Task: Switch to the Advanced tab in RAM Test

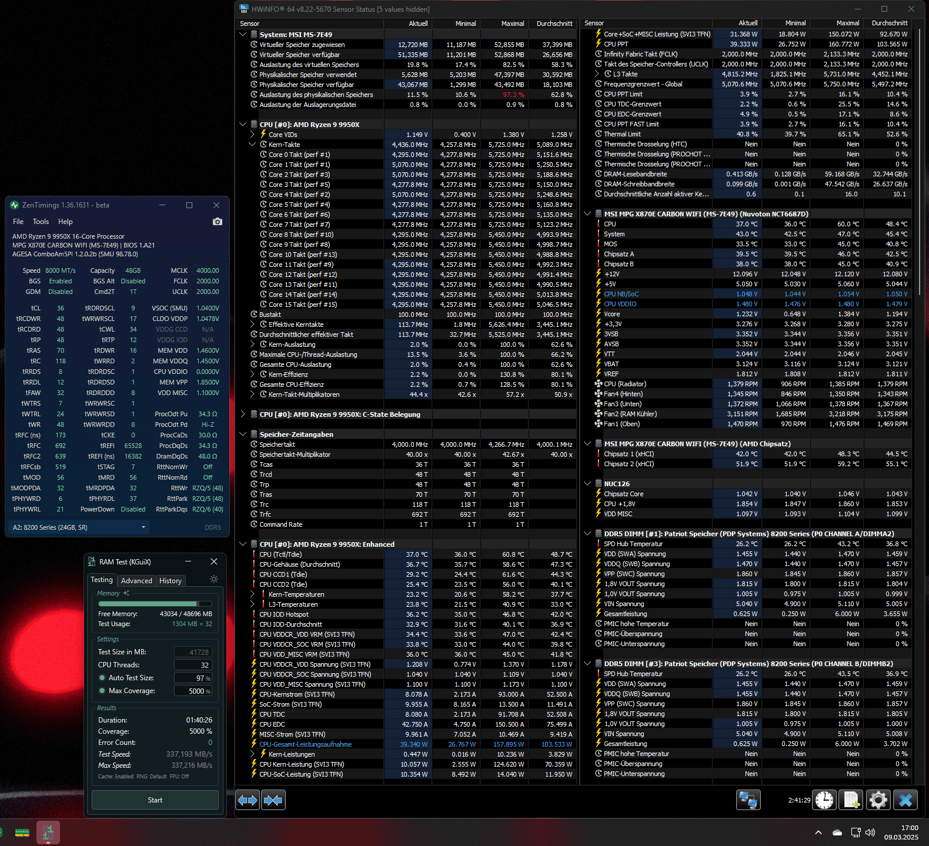Action: point(136,581)
